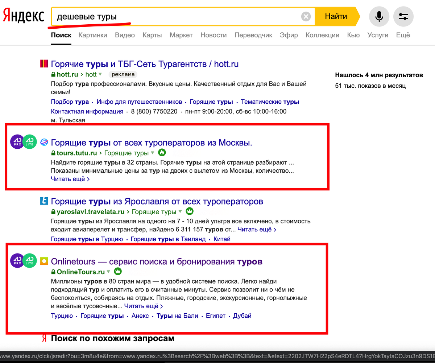Open the Карты tab
The height and width of the screenshot is (363, 435).
pyautogui.click(x=152, y=35)
